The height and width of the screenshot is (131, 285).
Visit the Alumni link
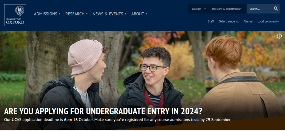point(248,21)
